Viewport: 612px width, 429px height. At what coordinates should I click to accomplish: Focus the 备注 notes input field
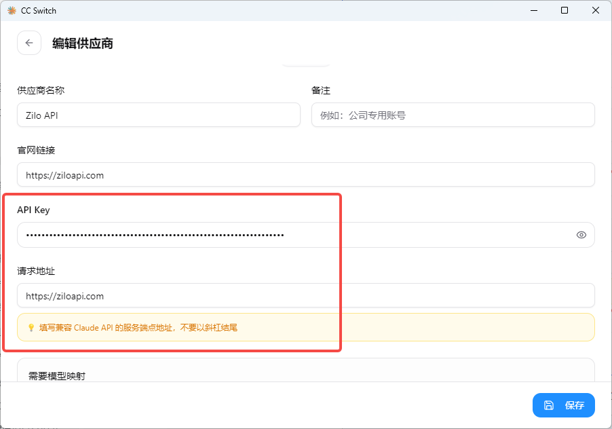coord(453,115)
